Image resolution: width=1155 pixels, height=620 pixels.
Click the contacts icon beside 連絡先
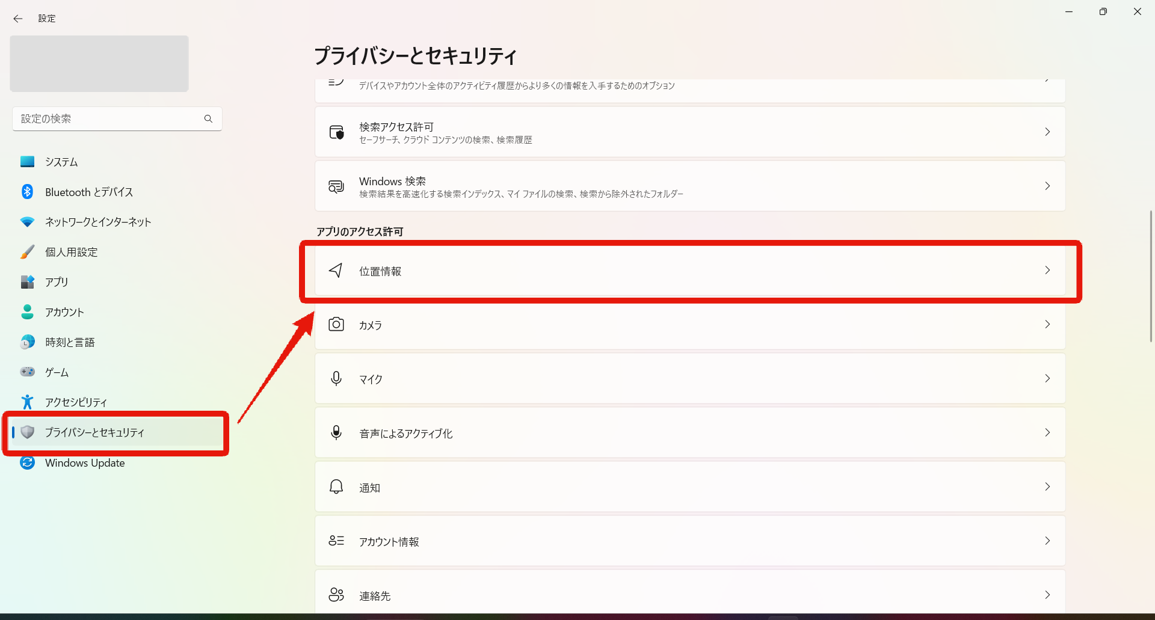click(x=336, y=595)
